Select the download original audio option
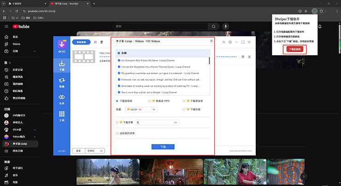The height and width of the screenshot is (186, 341). click(x=184, y=101)
